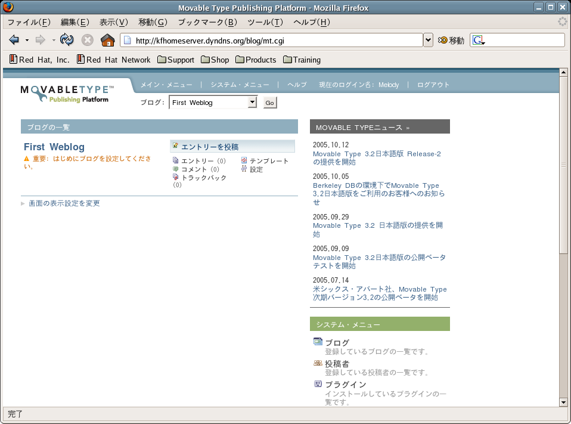Open the URL bar history dropdown
571x424 pixels.
[428, 40]
